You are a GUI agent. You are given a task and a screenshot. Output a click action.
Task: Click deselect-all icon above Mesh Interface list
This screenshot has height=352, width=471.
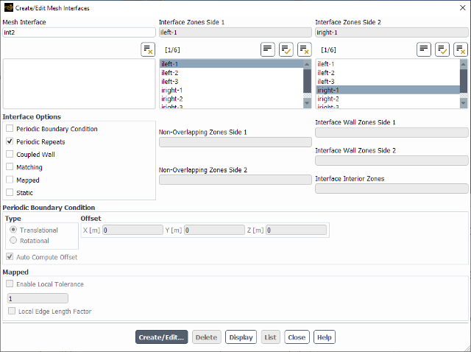point(148,49)
